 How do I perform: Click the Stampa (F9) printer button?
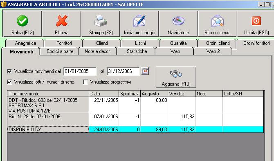pos(101,24)
